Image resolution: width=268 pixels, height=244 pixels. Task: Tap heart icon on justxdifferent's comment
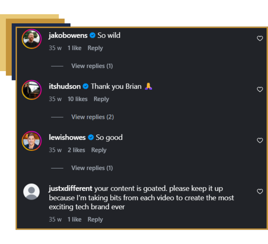260,191
